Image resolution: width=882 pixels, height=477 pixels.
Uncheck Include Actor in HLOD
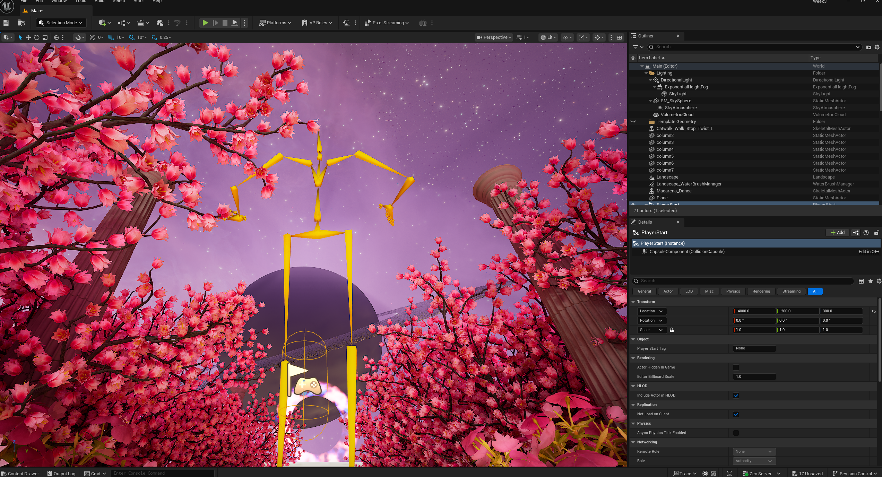pyautogui.click(x=736, y=396)
